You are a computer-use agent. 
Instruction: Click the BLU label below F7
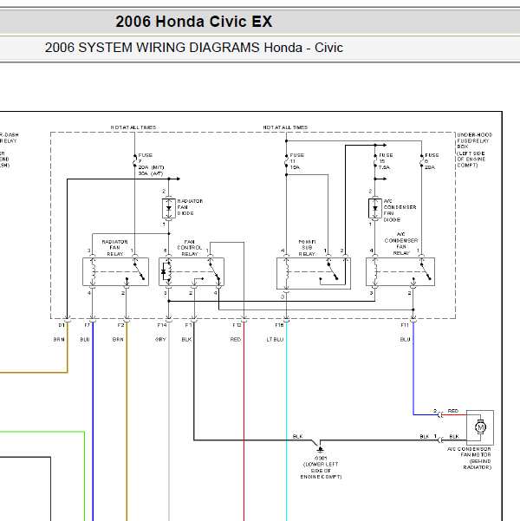coord(85,340)
